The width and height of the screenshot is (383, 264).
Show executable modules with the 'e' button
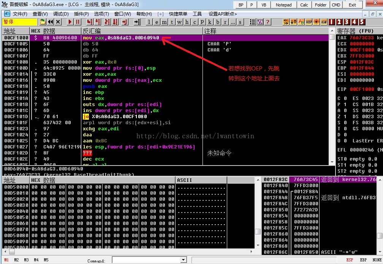click(157, 22)
